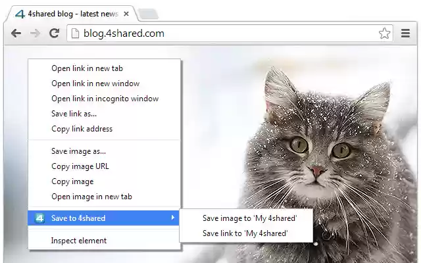Choose Open image in new tab
This screenshot has width=421, height=263.
coord(104,197)
